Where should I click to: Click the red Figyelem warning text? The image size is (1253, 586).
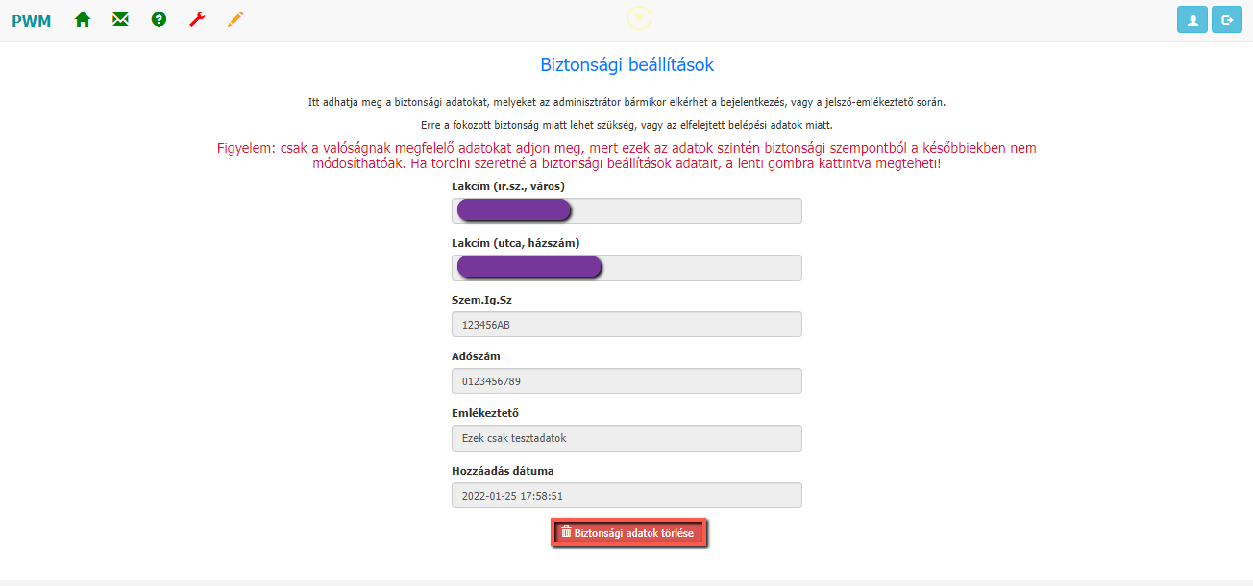tap(626, 156)
